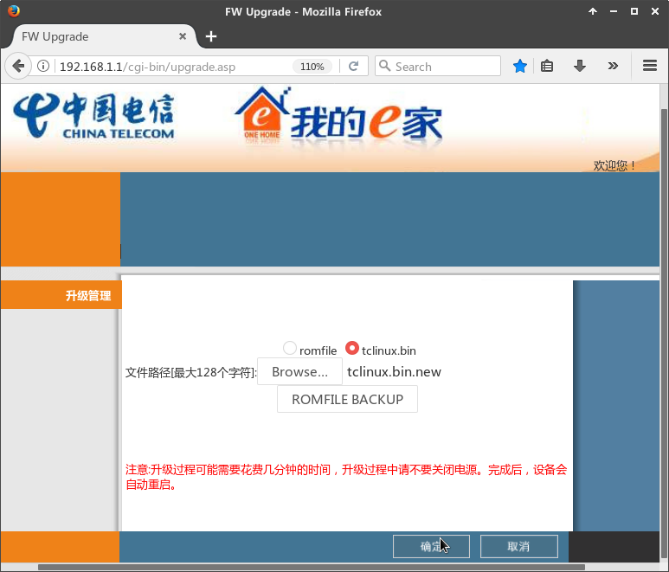Click the search magnifier icon
The width and height of the screenshot is (669, 572).
(x=384, y=66)
